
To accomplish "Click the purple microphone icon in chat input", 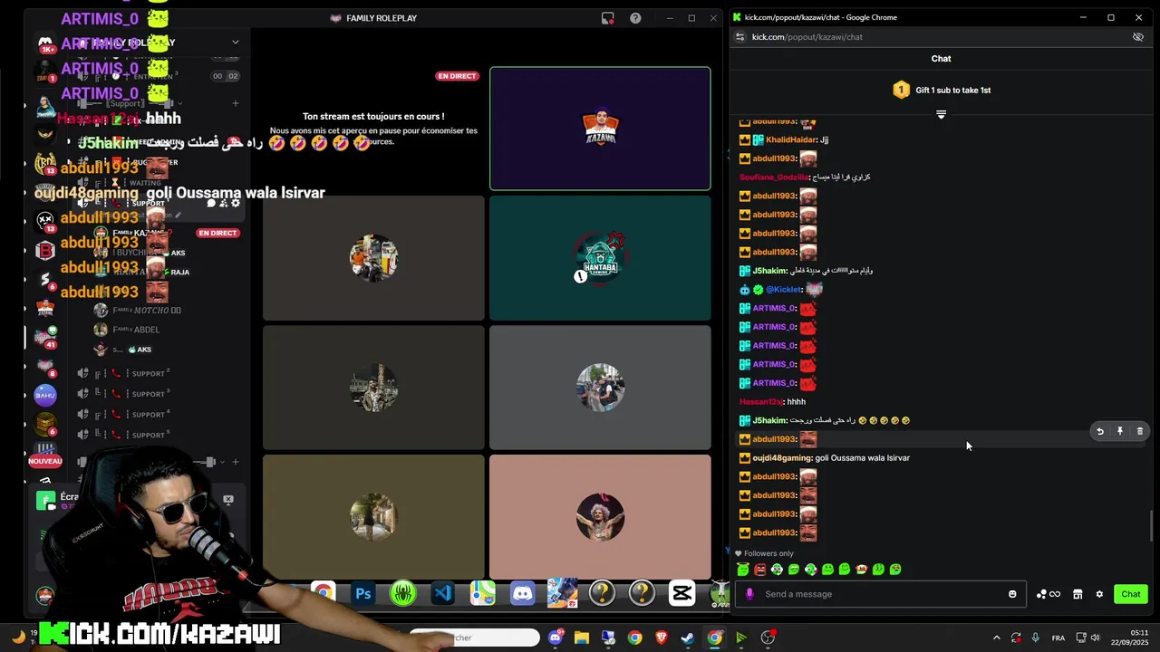I will pos(749,594).
